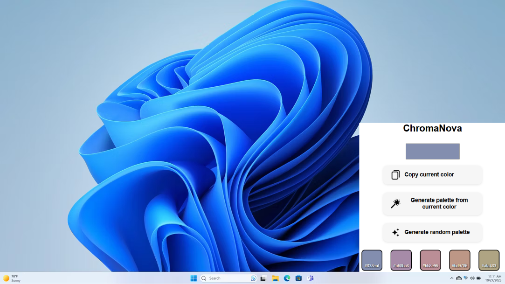The image size is (505, 284).
Task: Open File Explorer from the taskbar
Action: [x=276, y=278]
